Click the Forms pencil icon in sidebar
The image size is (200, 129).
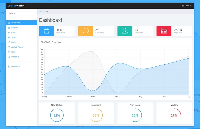[9, 42]
